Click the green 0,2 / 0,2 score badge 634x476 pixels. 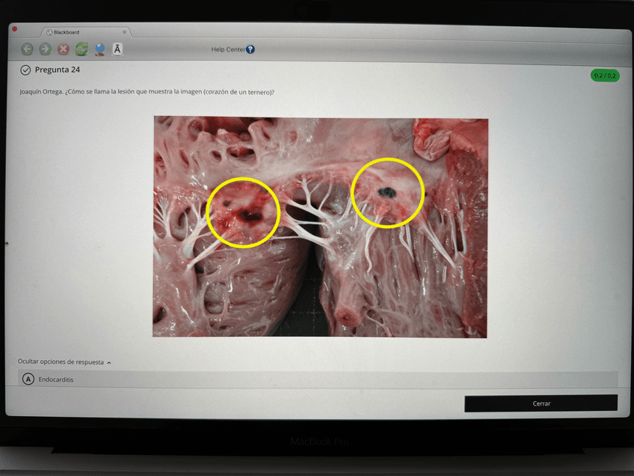point(605,76)
